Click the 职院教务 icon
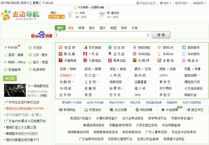The width and height of the screenshot is (209, 145). click(x=184, y=47)
